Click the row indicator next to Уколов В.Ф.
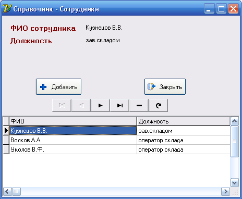Screen dimensions: 242x199 pyautogui.click(x=6, y=150)
